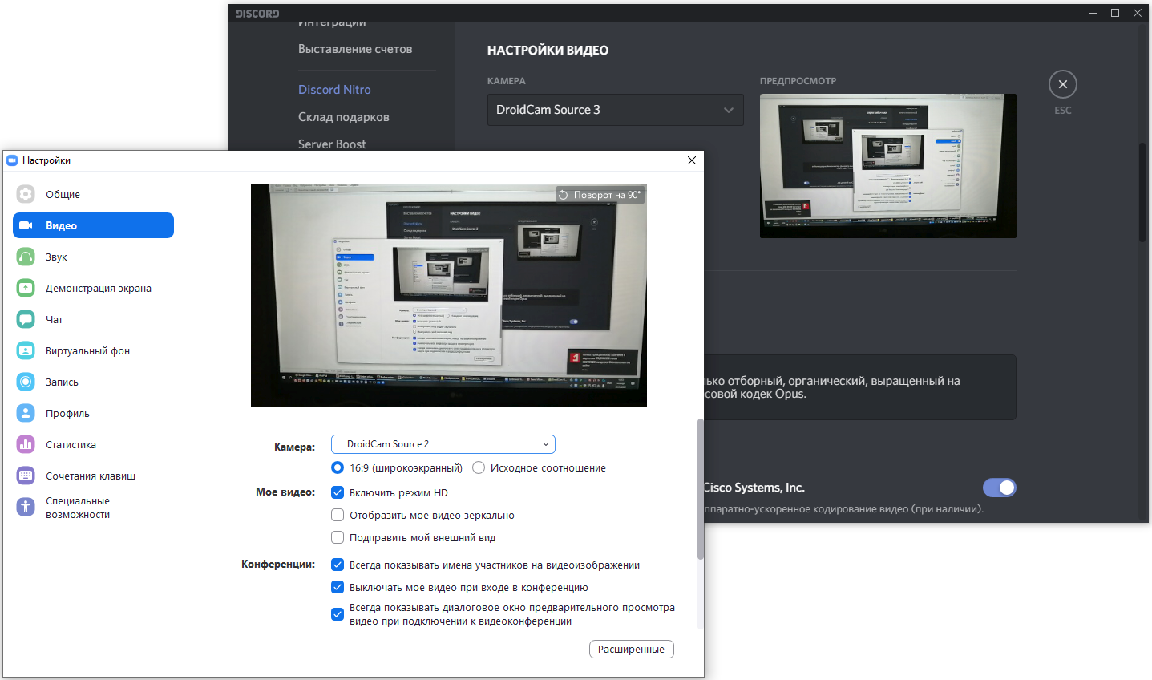Screen dimensions: 1152x680
Task: Click the Поворот на 90° button
Action: pos(600,195)
